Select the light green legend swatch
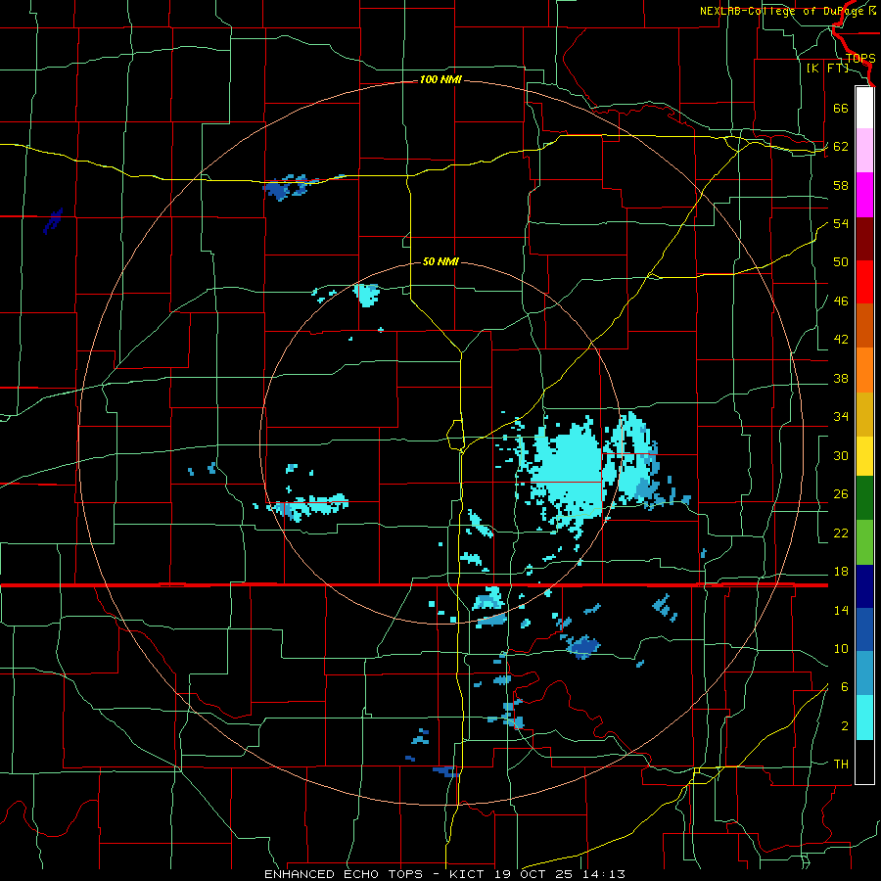The image size is (881, 881). 864,542
